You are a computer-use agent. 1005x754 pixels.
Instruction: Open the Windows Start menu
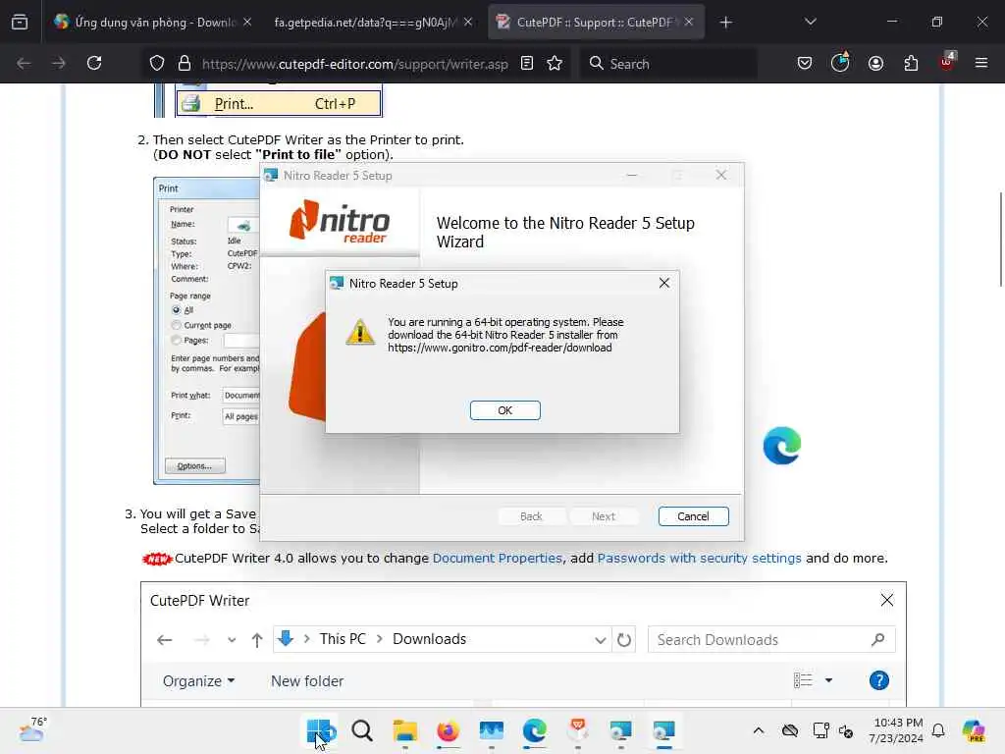pyautogui.click(x=319, y=730)
